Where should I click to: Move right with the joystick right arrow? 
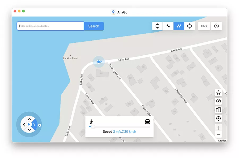tap(34, 125)
